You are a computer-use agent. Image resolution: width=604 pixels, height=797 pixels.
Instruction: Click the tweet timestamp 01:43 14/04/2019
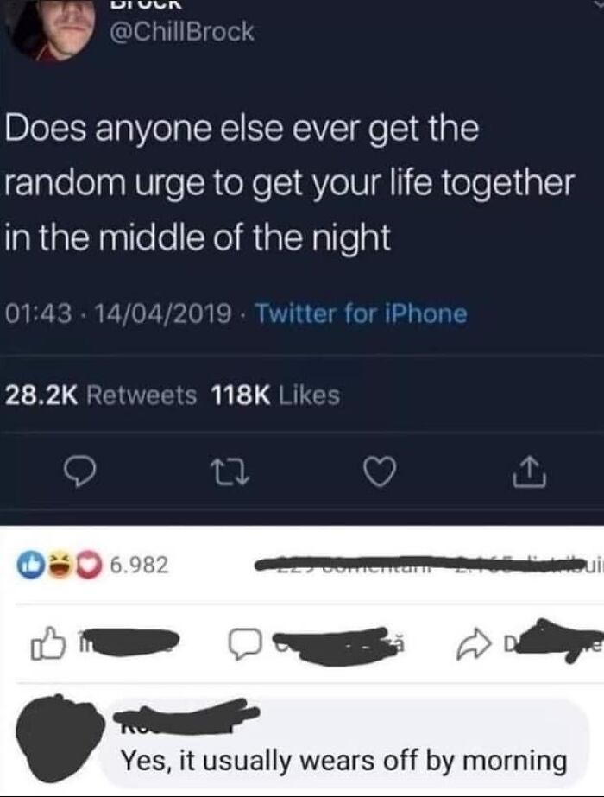[118, 313]
